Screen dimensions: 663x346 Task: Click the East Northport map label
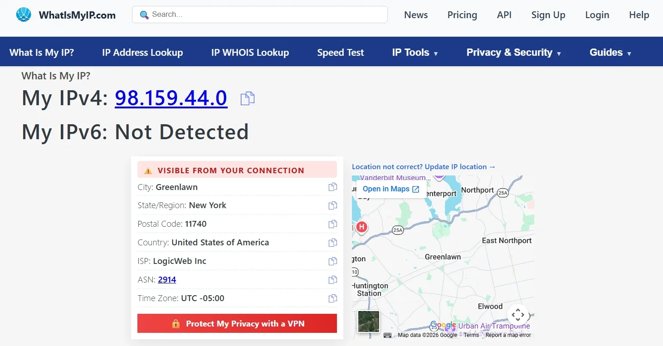click(507, 240)
